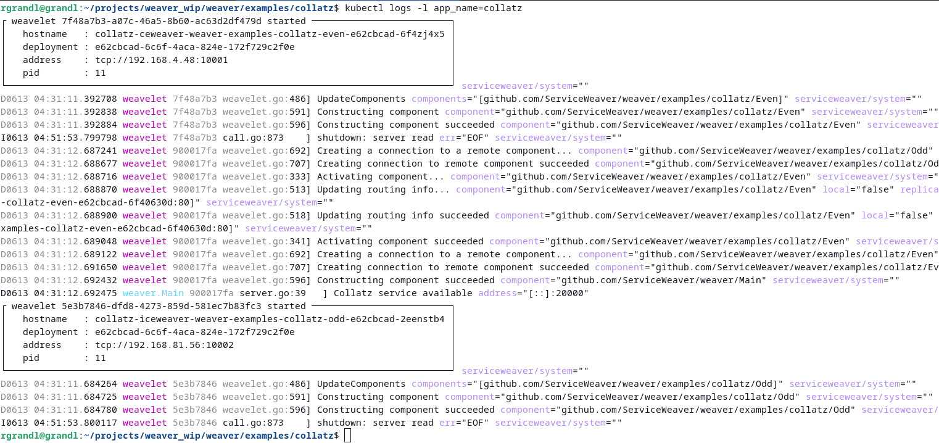Screen dimensions: 939x443
Task: Click address tcp://192.168.4.48:10001
Action: pos(162,60)
